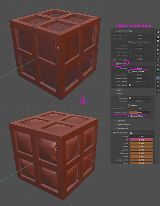Click the Vortex field weight slider
The height and width of the screenshot is (206, 160).
point(141,147)
